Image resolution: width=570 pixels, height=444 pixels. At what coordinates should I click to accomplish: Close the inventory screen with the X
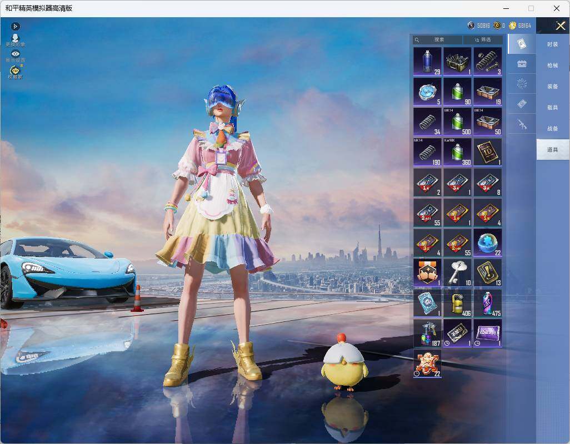click(x=560, y=26)
